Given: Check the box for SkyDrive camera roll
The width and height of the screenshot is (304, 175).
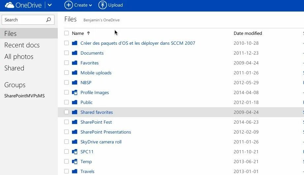Looking at the screenshot, I should tap(66, 141).
